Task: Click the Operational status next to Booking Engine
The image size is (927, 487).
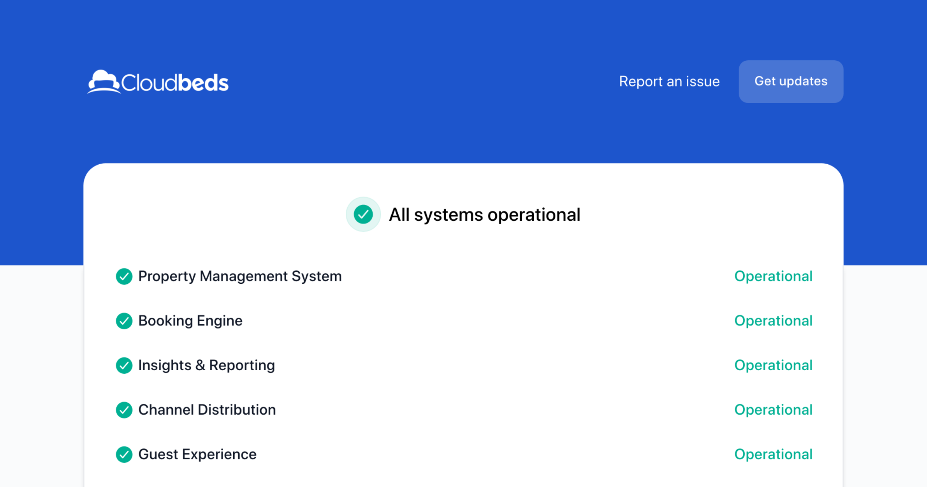Action: (774, 321)
